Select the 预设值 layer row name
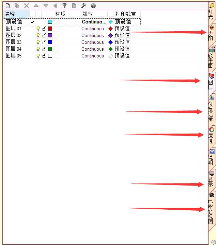Viewport: 216px width, 245px height. pyautogui.click(x=14, y=22)
